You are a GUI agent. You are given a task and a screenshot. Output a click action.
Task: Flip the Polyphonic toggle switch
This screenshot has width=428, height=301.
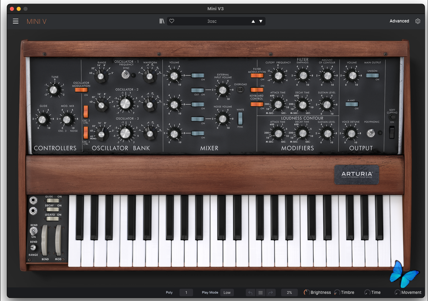pyautogui.click(x=371, y=133)
